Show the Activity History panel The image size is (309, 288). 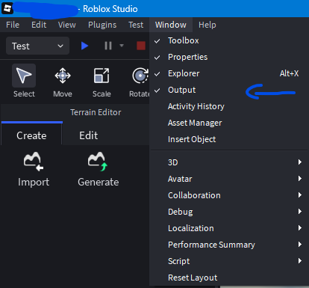(229, 106)
